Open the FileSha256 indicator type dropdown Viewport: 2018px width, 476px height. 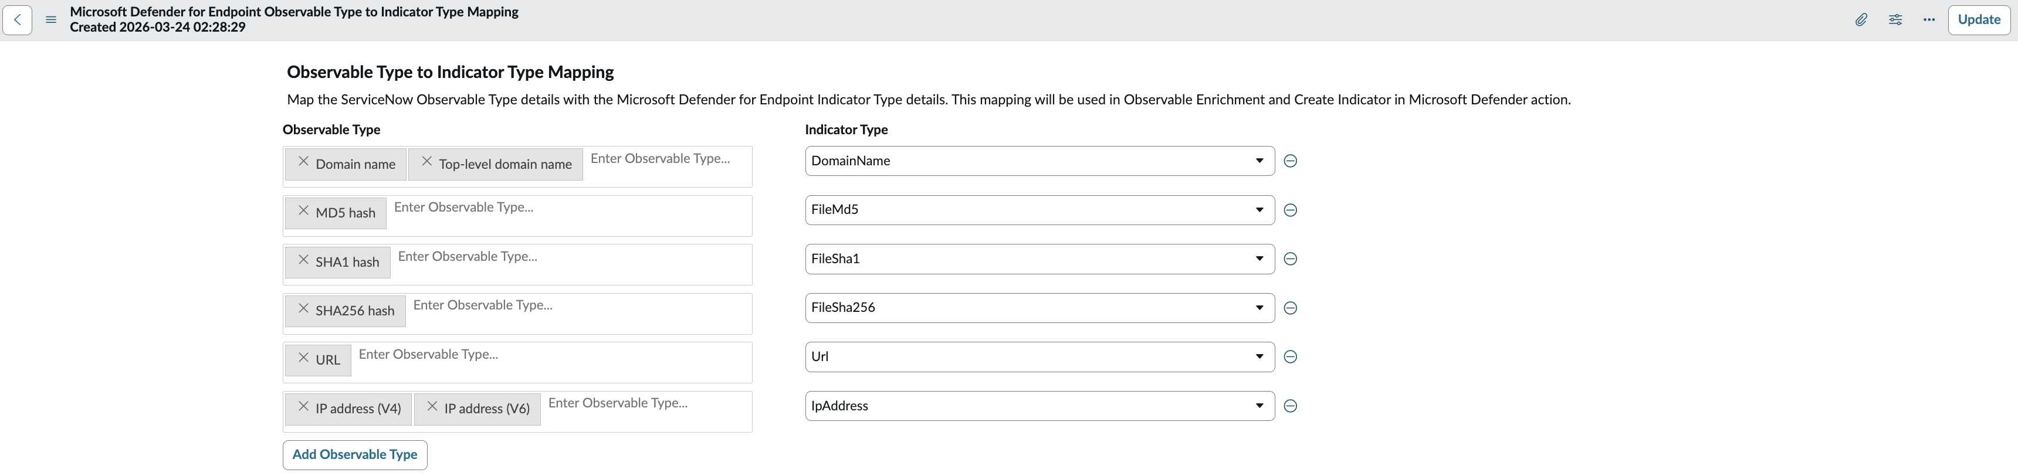coord(1040,308)
